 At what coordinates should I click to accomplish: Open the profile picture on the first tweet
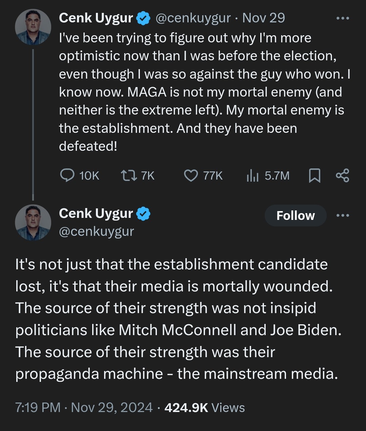tap(33, 27)
